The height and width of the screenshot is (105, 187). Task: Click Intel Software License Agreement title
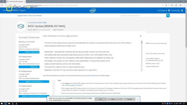point(60,36)
